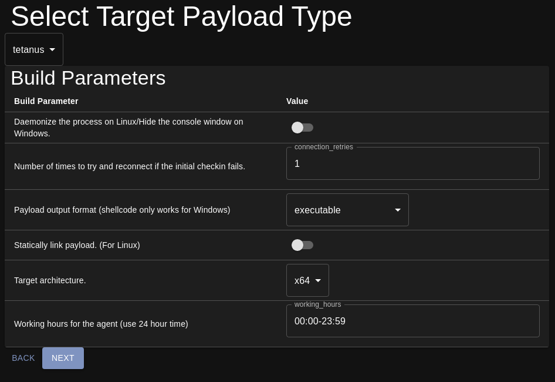
Task: Open the payload output format dropdown showing executable
Action: tap(347, 210)
